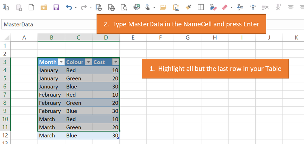Image resolution: width=304 pixels, height=144 pixels.
Task: Click the insert columns icon
Action: point(253,7)
